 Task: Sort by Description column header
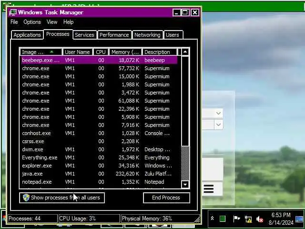(160, 52)
